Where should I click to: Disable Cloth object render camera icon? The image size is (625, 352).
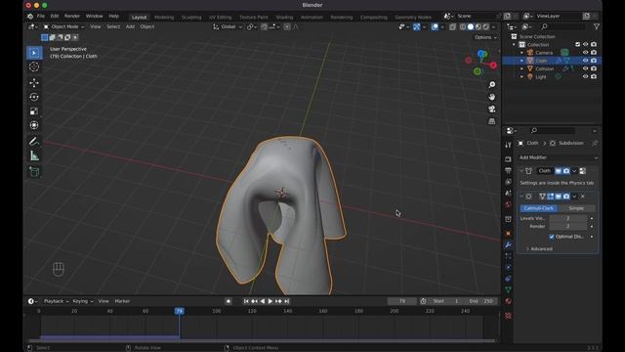click(x=594, y=61)
